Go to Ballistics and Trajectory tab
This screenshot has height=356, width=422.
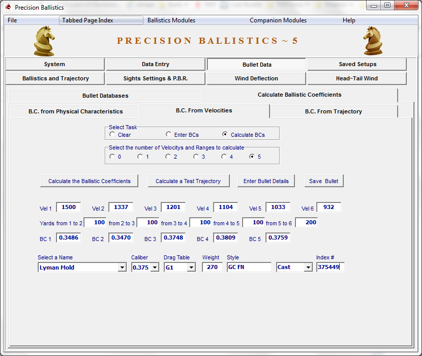point(55,78)
